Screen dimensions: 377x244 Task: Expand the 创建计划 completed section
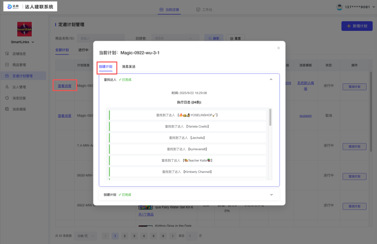click(x=271, y=195)
